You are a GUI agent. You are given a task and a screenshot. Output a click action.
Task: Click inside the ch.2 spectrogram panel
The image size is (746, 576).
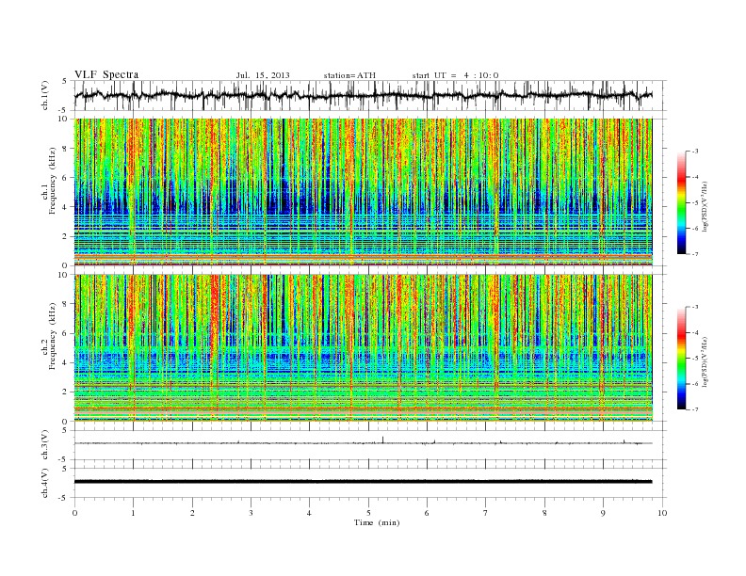pyautogui.click(x=363, y=348)
